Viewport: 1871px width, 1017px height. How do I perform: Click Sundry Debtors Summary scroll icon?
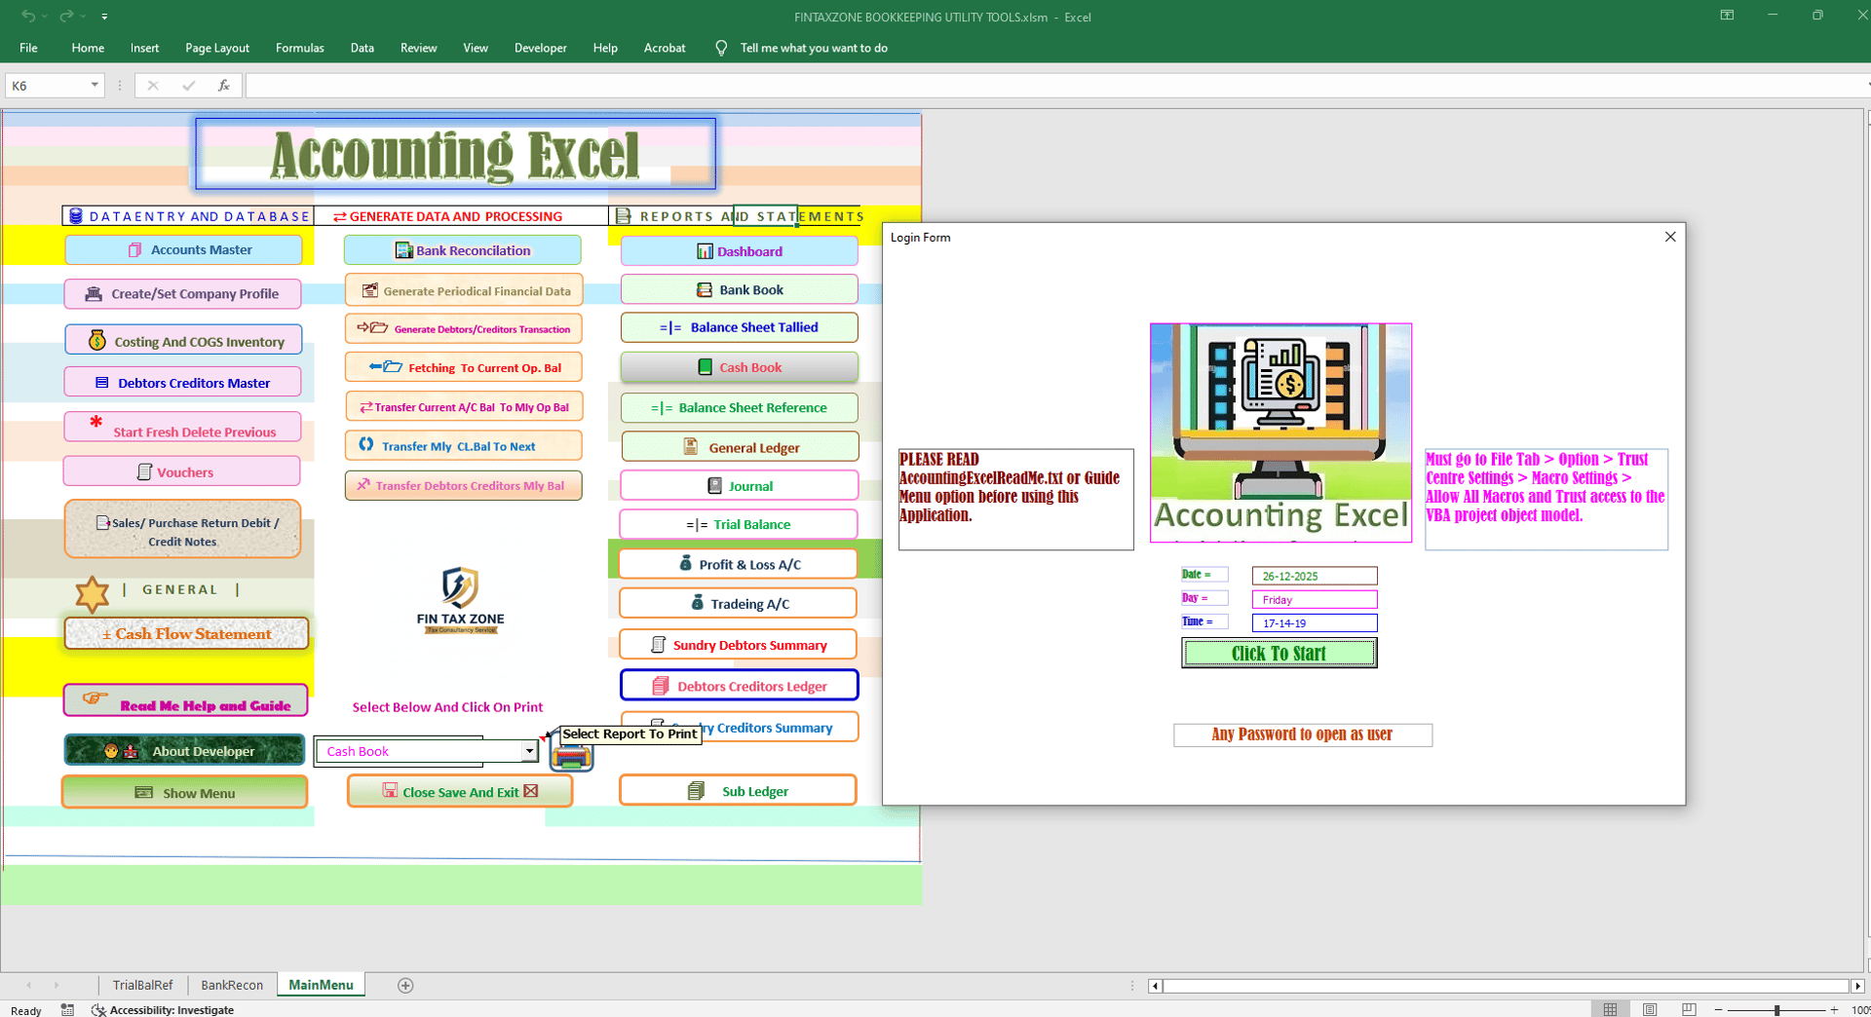[x=658, y=644]
